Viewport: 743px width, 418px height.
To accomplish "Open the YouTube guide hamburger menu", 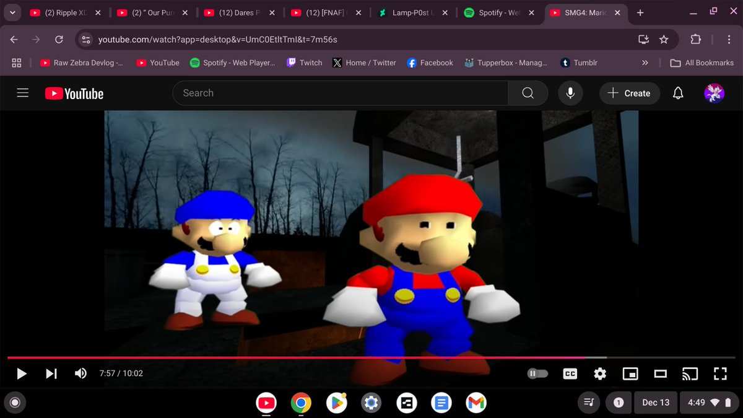I will pyautogui.click(x=23, y=93).
